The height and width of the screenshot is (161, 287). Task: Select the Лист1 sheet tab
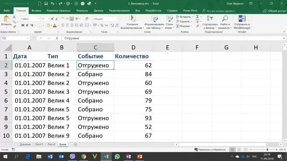(x=39, y=144)
